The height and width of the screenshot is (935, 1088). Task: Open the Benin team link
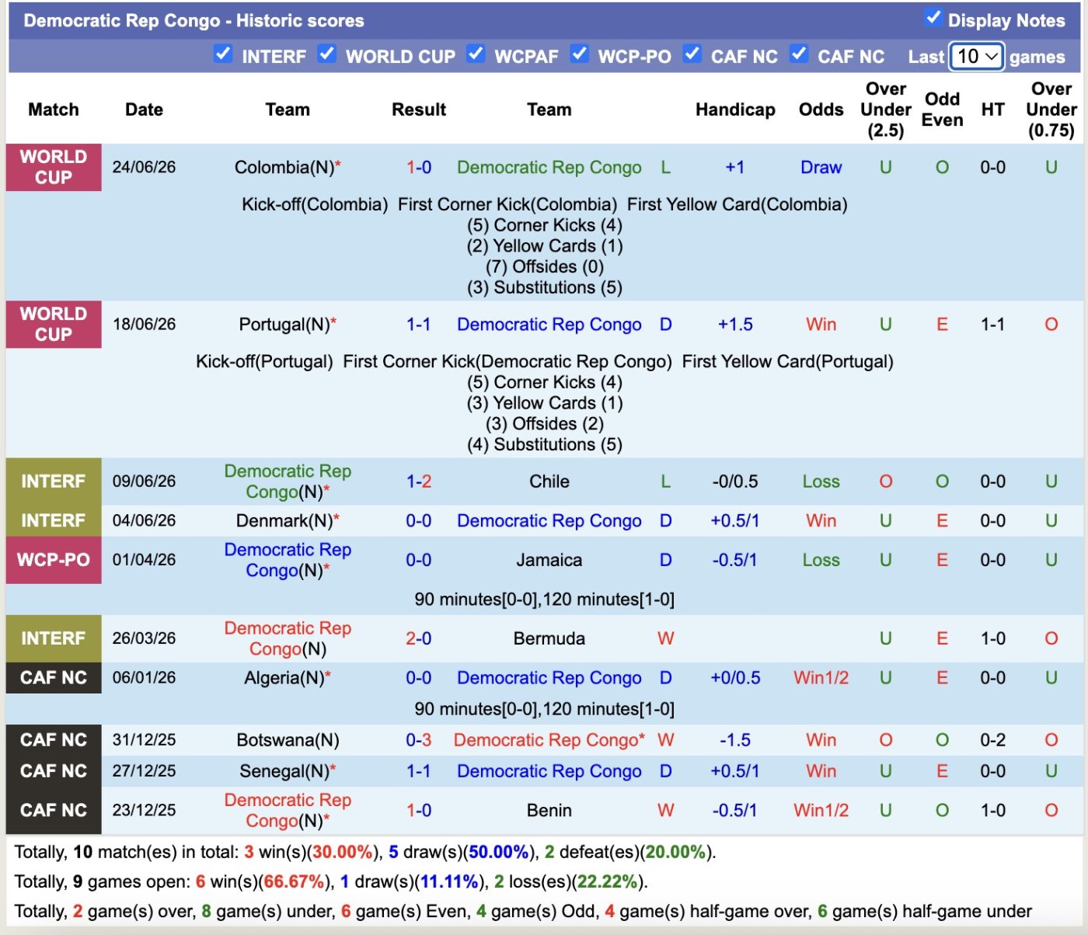(x=549, y=810)
